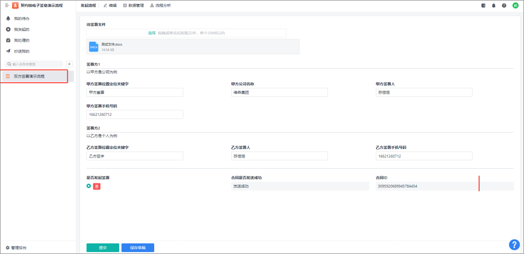
Task: Open 我发起的 in the sidebar
Action: (x=21, y=30)
